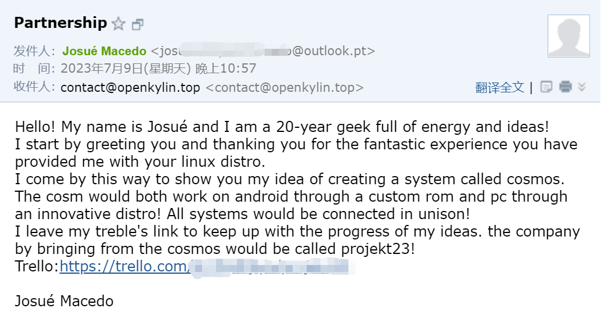Click the 翻译全文 translate link
Screen dimensions: 601x333
pos(499,88)
